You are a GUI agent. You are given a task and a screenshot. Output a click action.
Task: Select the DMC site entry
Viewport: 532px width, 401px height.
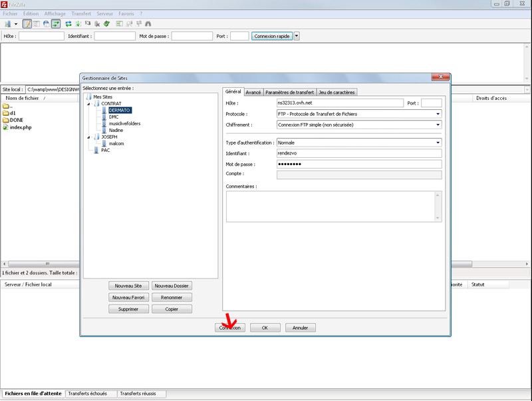click(x=114, y=117)
